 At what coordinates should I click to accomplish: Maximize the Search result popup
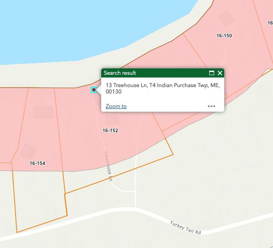[x=211, y=73]
